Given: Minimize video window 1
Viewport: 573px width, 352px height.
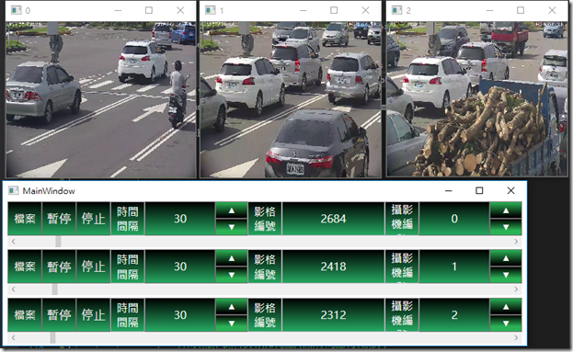Looking at the screenshot, I should (303, 10).
